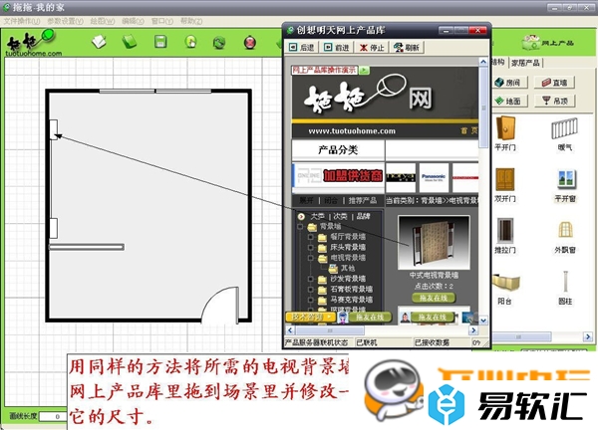Select the 双开门 double door item
This screenshot has height=430, width=598.
click(x=505, y=185)
